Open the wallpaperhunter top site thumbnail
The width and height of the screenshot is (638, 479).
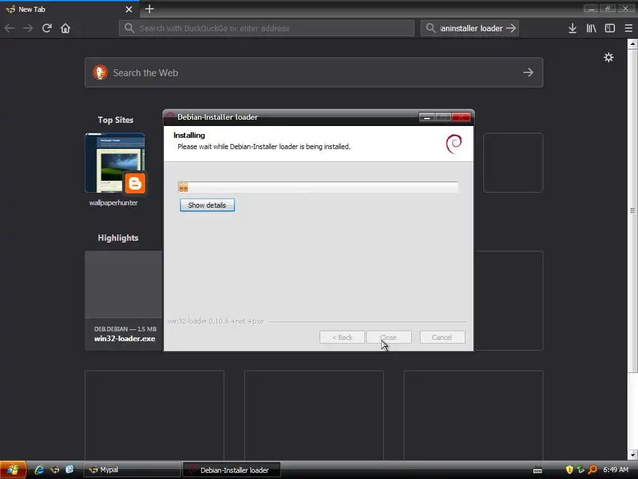click(115, 163)
